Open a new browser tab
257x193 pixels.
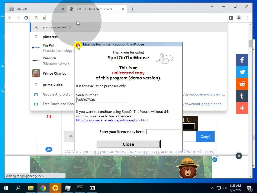(132, 9)
